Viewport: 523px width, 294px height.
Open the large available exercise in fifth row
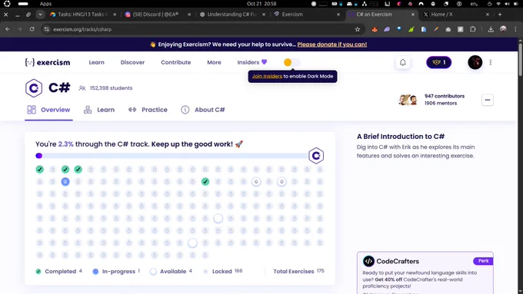[x=218, y=219]
